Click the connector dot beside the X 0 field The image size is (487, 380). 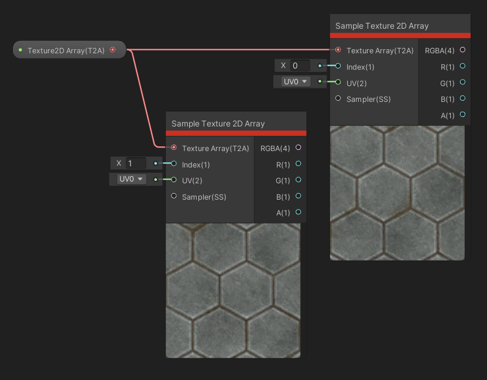319,66
